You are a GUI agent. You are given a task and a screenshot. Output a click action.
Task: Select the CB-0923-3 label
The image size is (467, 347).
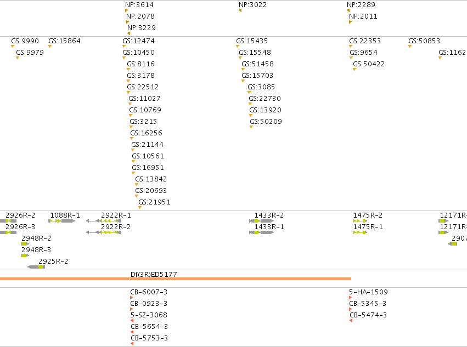pos(149,304)
